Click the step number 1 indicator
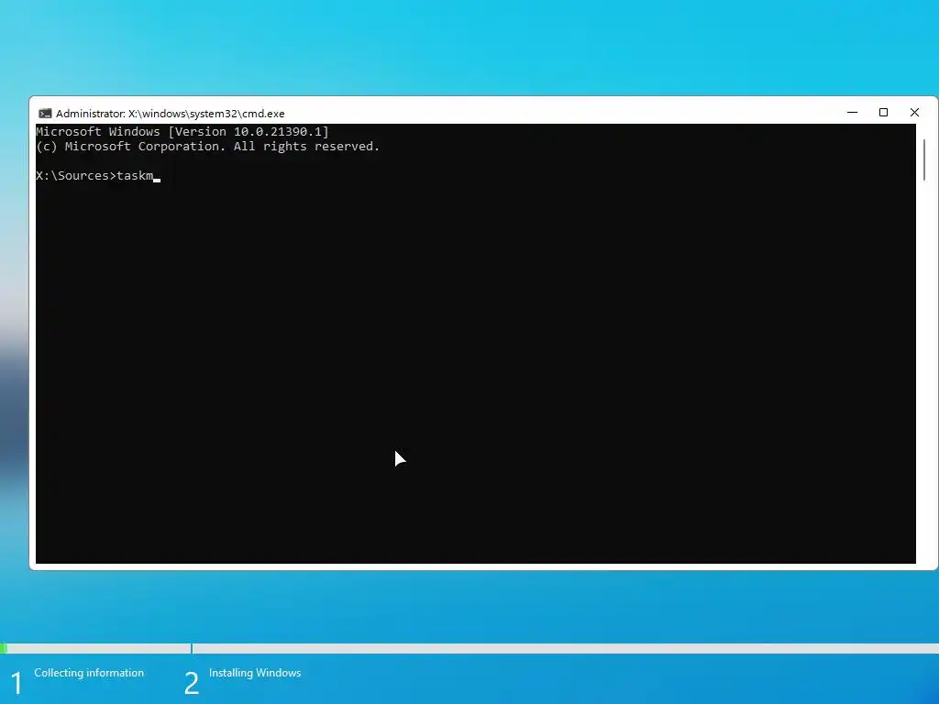The height and width of the screenshot is (704, 939). point(17,684)
